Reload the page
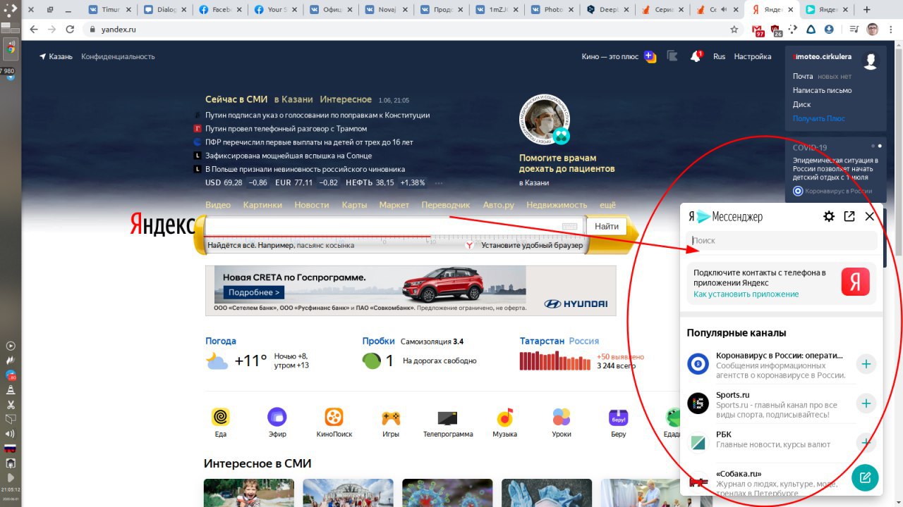Viewport: 903px width, 507px height. point(70,30)
